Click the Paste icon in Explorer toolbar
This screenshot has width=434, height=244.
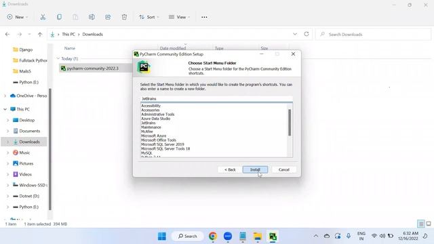[x=75, y=17]
